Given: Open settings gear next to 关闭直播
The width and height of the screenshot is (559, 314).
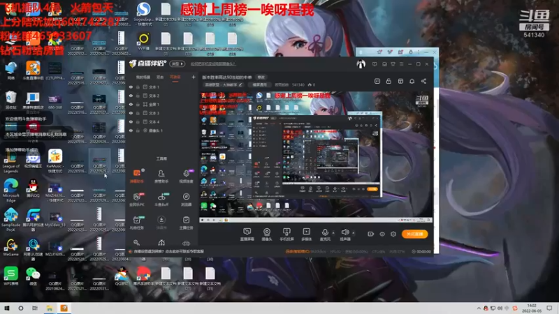Looking at the screenshot, I should tap(393, 234).
